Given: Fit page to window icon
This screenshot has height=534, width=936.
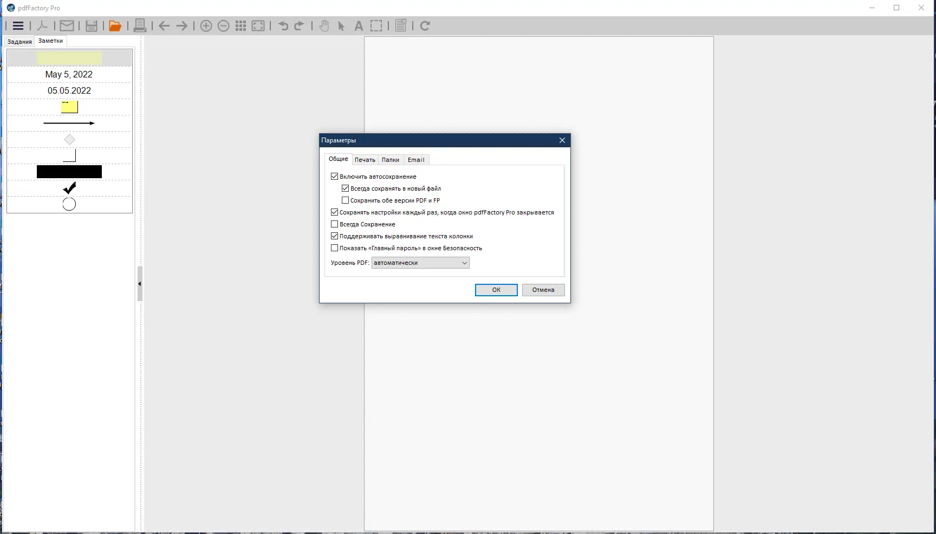Looking at the screenshot, I should (x=258, y=25).
